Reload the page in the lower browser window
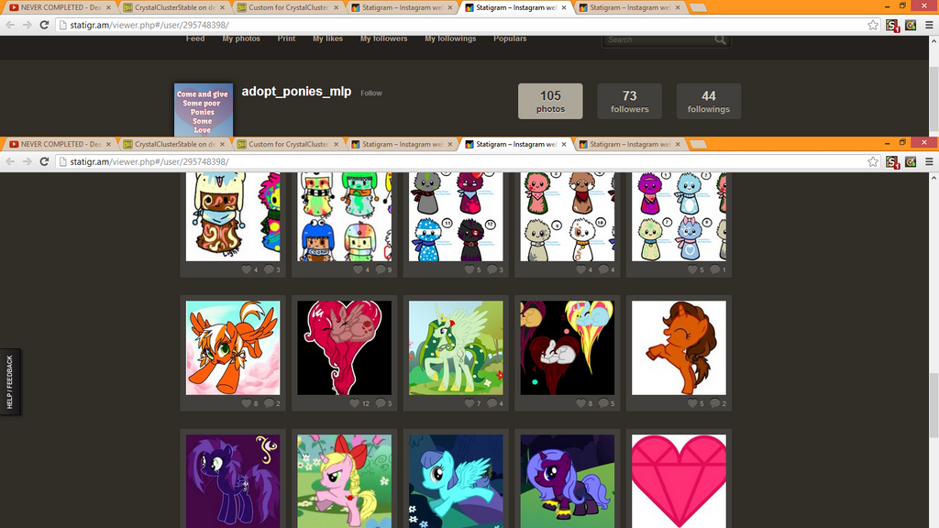The image size is (939, 528). point(44,161)
